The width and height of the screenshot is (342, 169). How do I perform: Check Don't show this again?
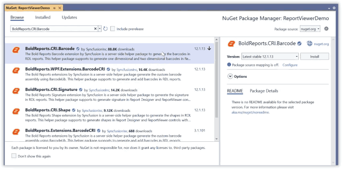[14, 156]
